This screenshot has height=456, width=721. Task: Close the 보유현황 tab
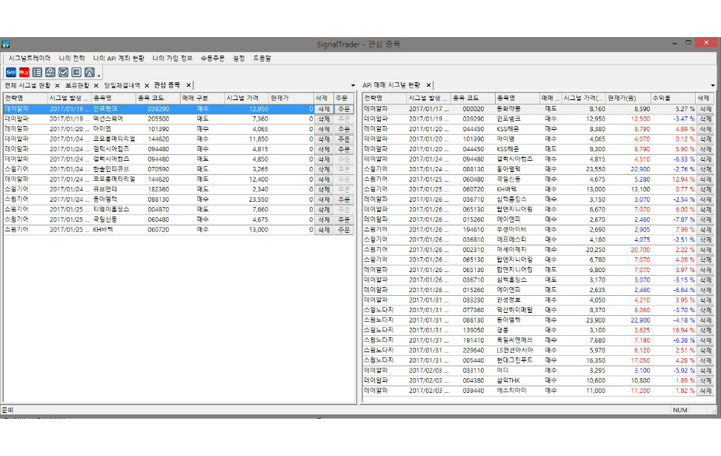pos(96,85)
